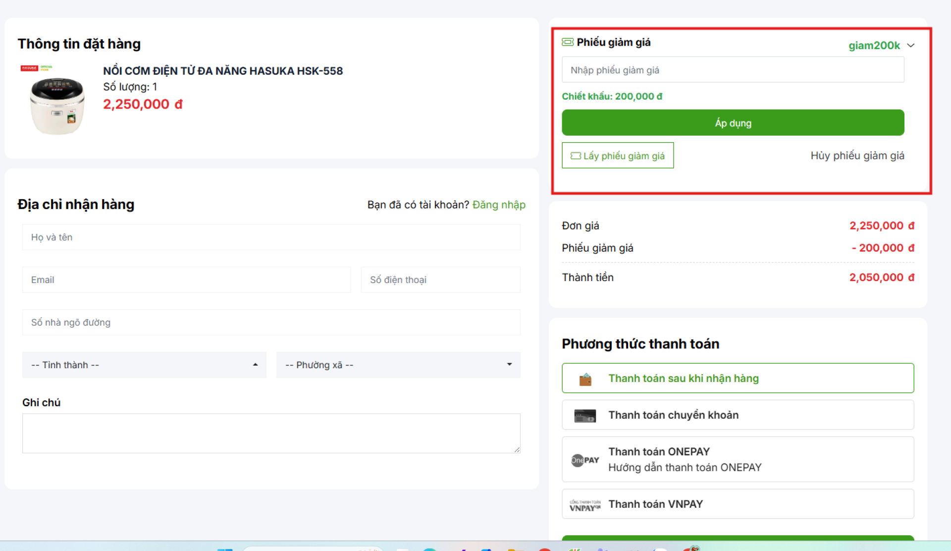Click the Thành tiền amount 2,050,000 đ
The height and width of the screenshot is (551, 951).
[x=882, y=277]
